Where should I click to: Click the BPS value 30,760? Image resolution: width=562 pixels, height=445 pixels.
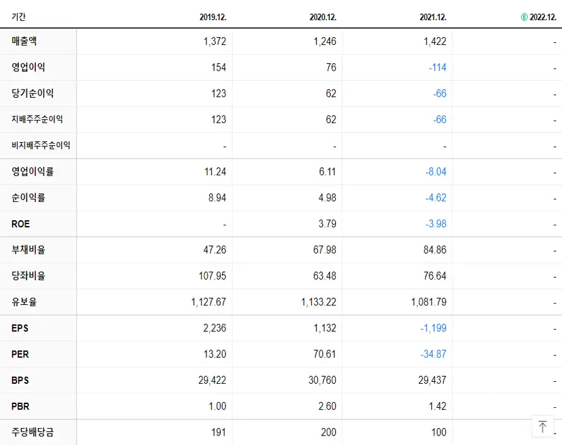(x=322, y=381)
